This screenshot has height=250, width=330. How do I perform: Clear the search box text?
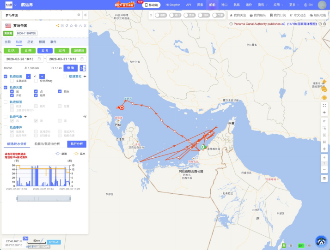pyautogui.click(x=79, y=15)
